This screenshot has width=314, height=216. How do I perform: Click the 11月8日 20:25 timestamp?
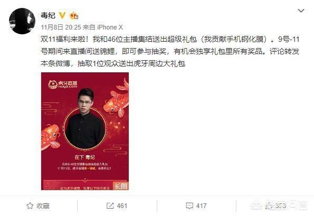(61, 27)
